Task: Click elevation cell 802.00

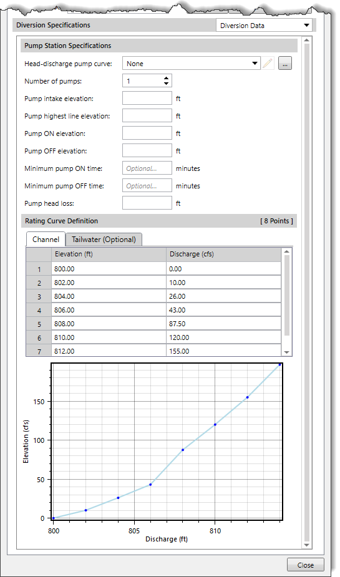Action: coord(109,283)
